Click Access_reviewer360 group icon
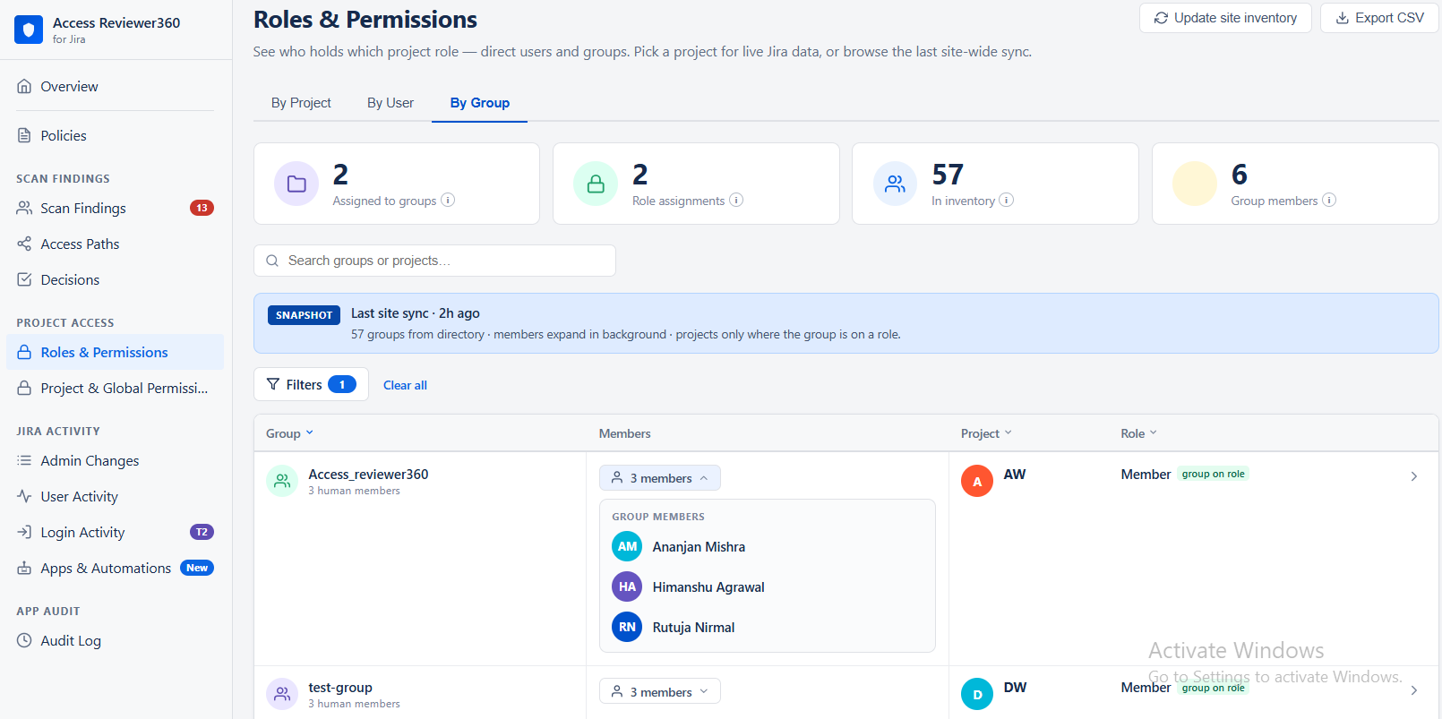The height and width of the screenshot is (719, 1442). 282,481
